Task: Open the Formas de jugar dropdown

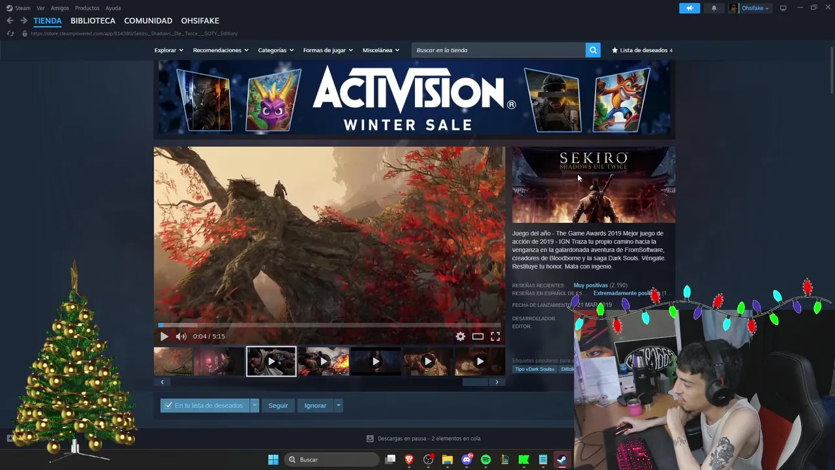Action: 327,50
